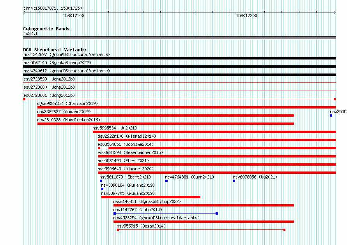
Task: Click the red bar of nsv4523254
Action: (x=204, y=222)
